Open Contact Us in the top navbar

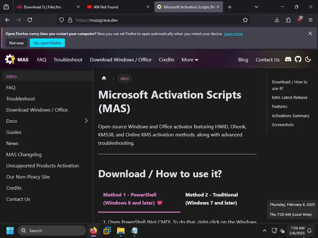pos(267,60)
